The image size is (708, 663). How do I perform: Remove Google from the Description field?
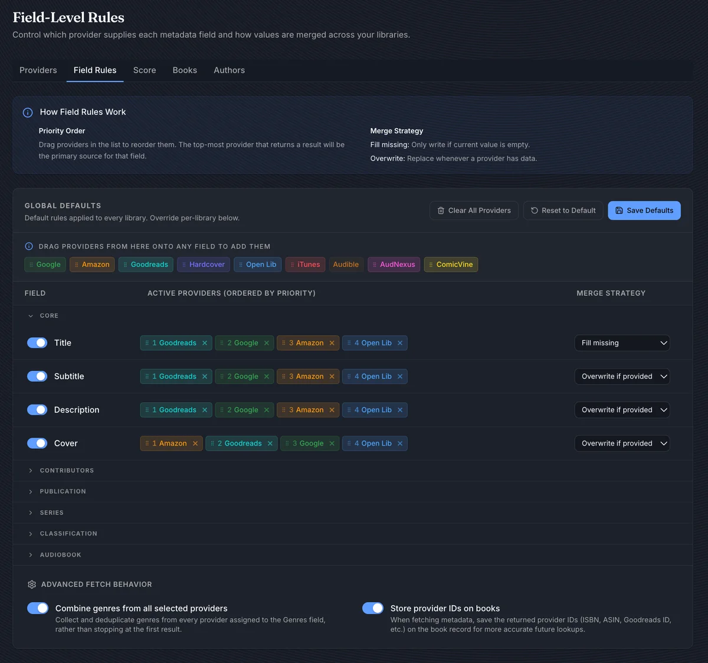click(267, 410)
